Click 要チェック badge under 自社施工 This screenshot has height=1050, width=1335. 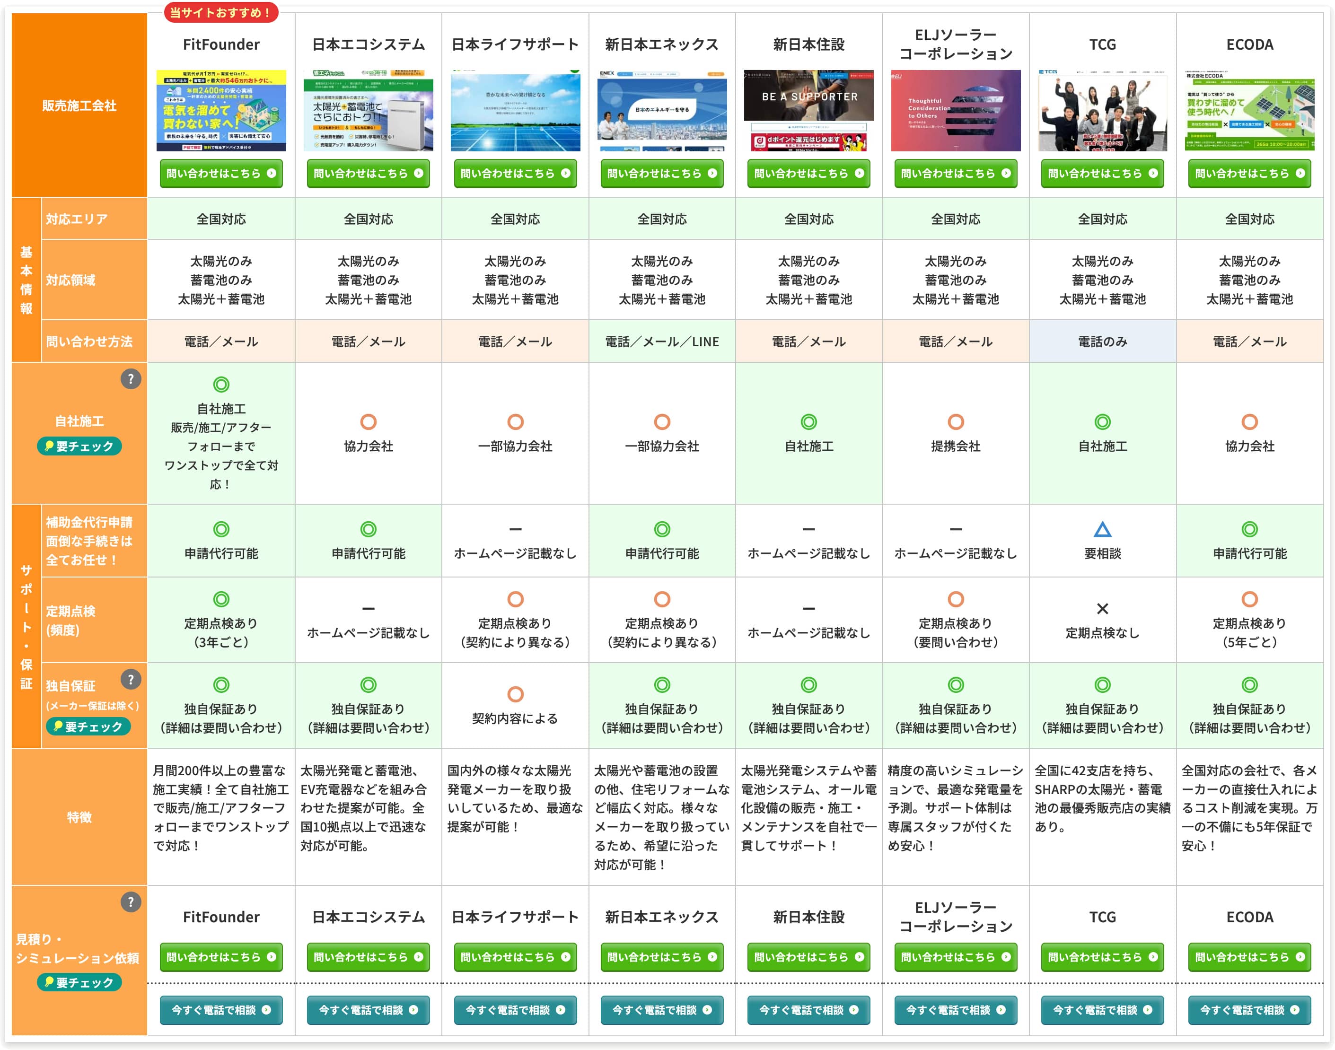[x=79, y=446]
